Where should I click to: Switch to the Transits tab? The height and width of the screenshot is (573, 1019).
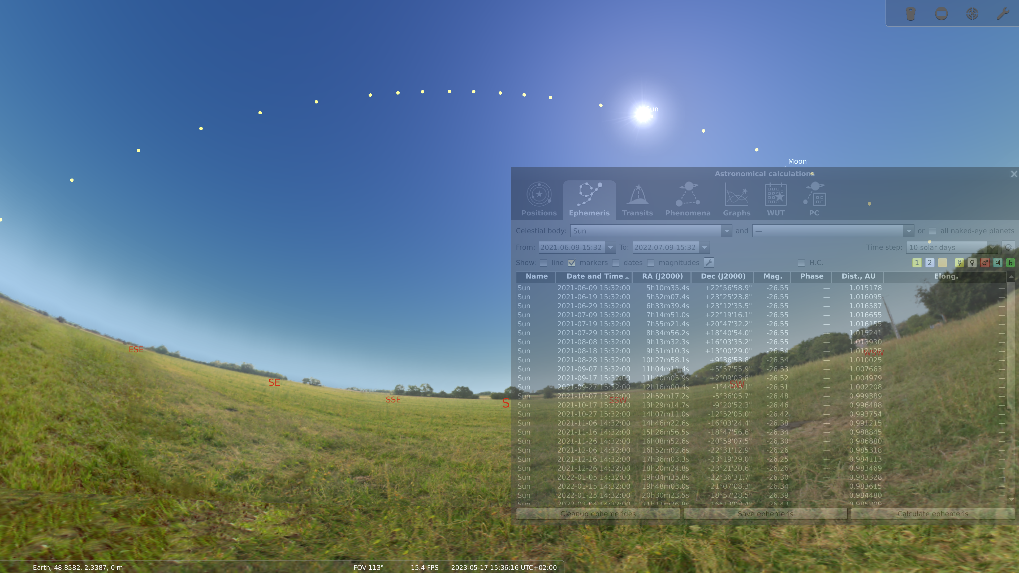[x=637, y=200]
